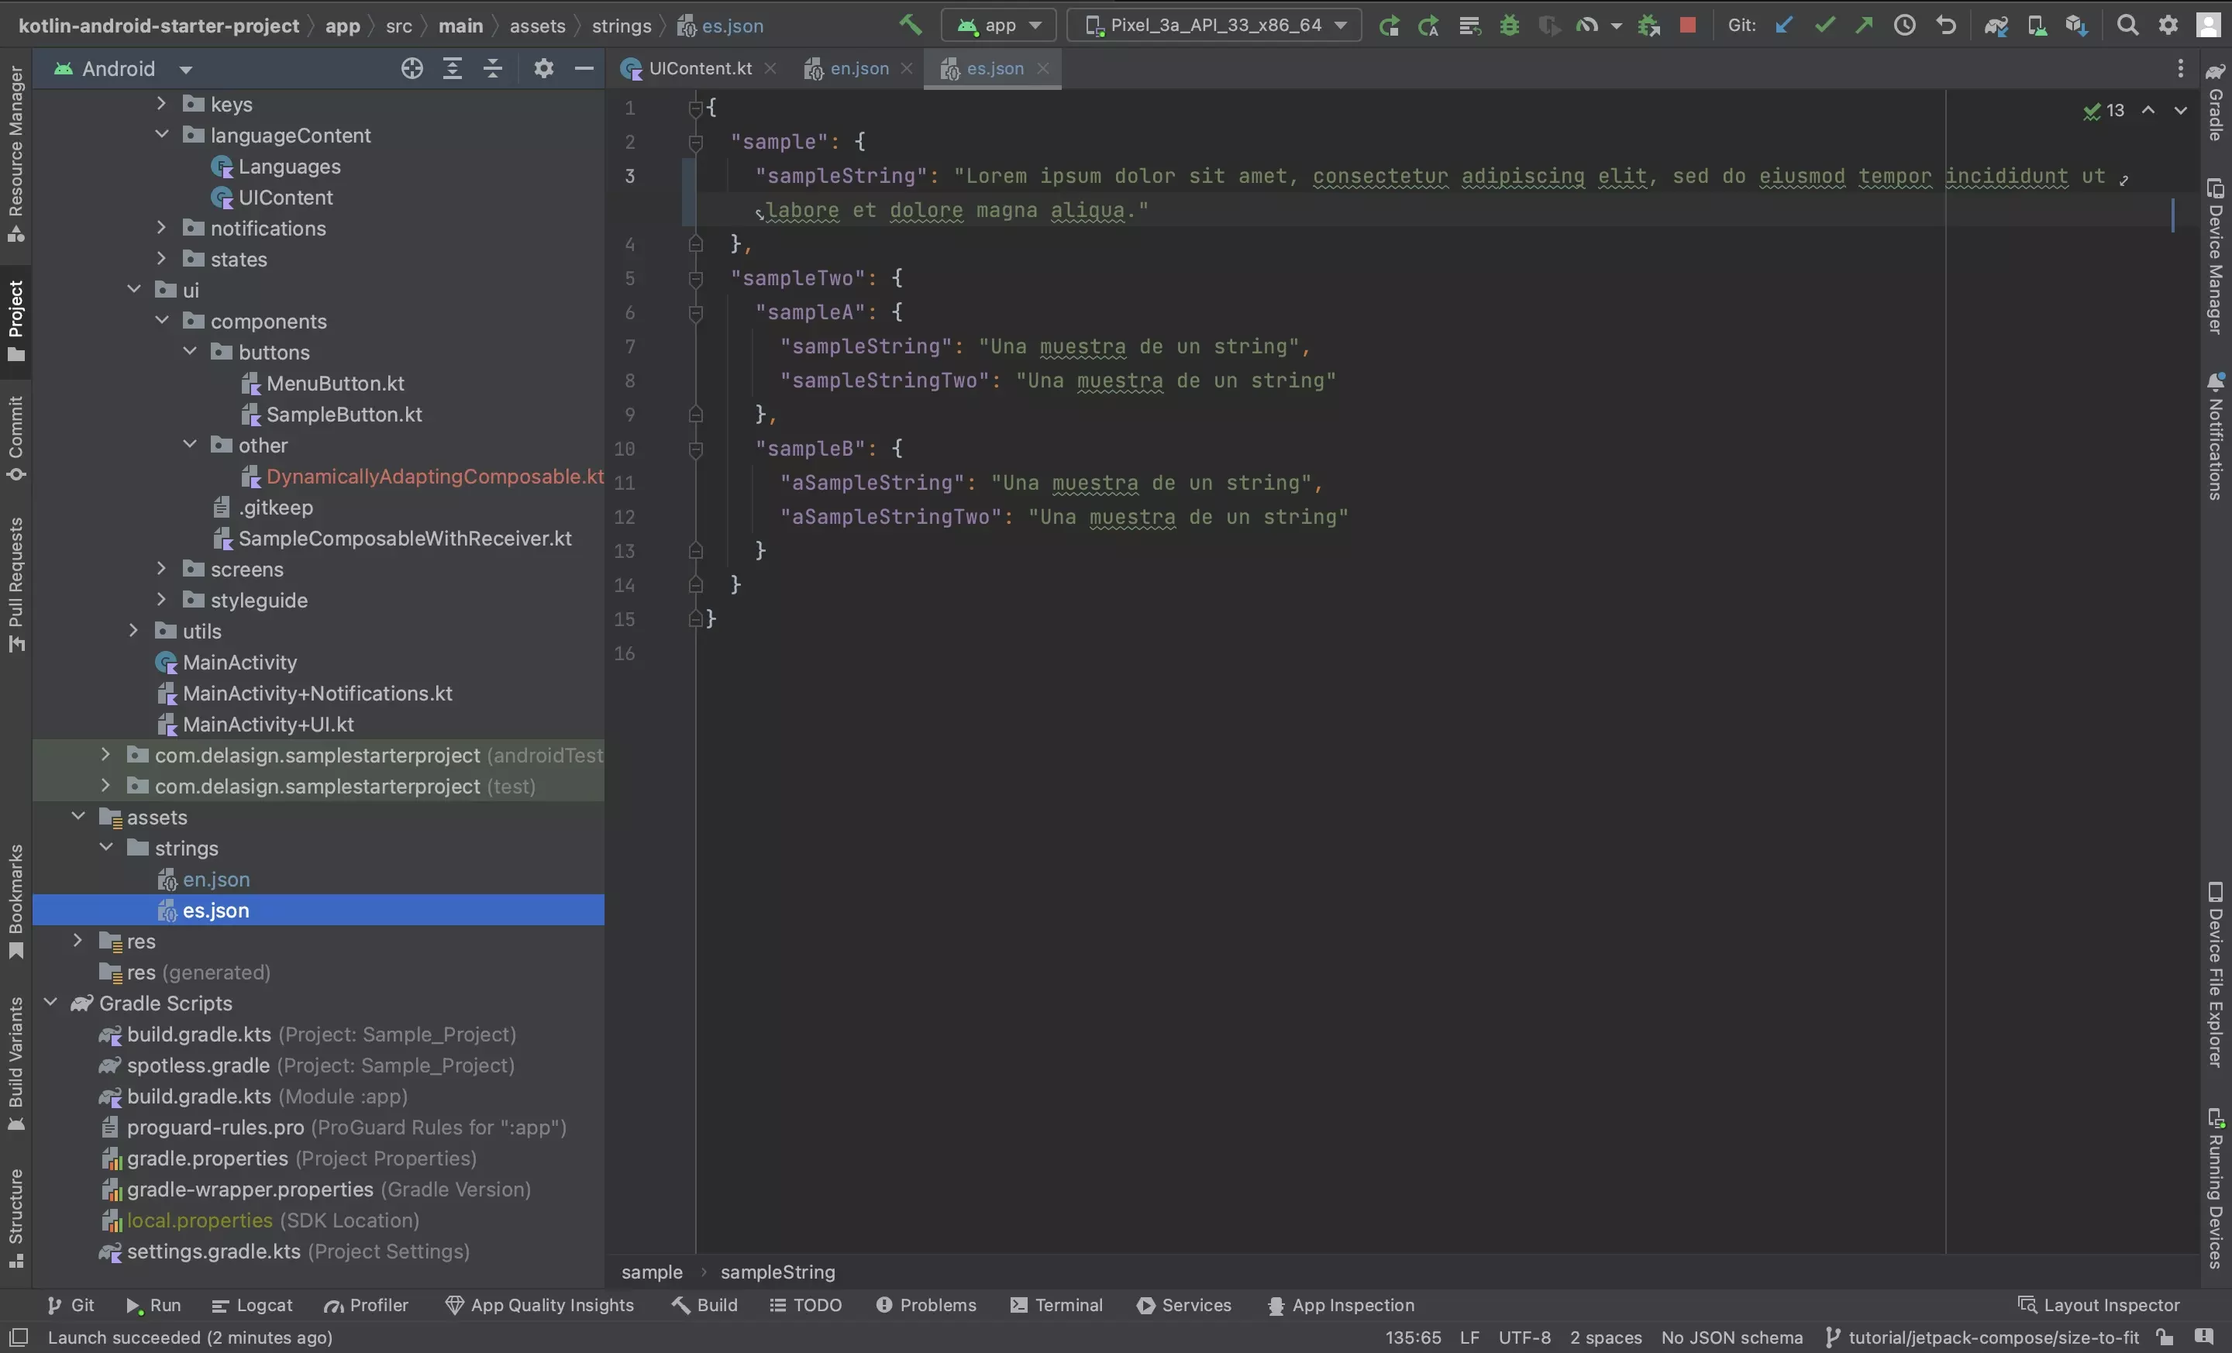Viewport: 2232px width, 1353px height.
Task: Hide the project panel with minus icon
Action: (x=584, y=69)
